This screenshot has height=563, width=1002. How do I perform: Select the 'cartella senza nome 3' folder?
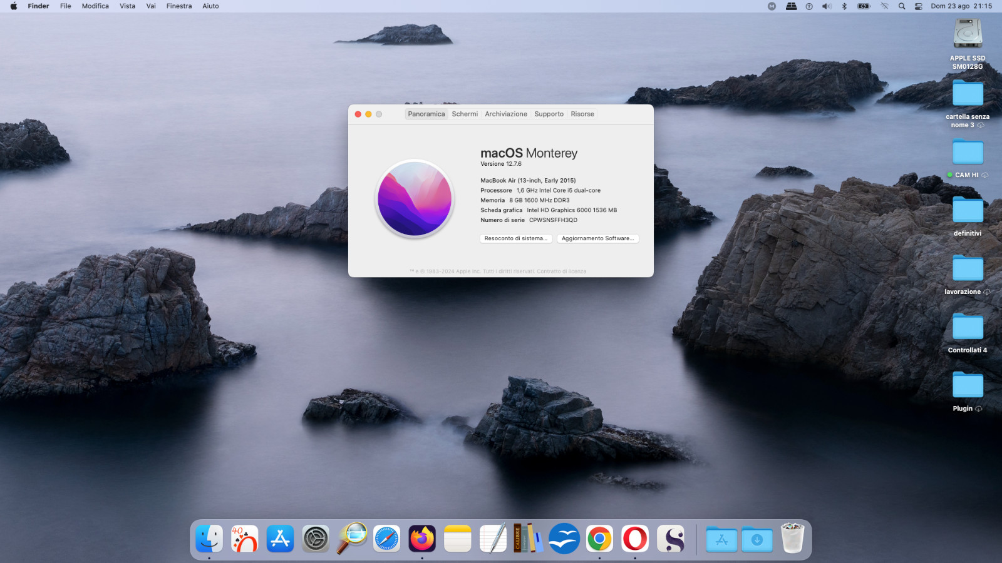click(968, 93)
